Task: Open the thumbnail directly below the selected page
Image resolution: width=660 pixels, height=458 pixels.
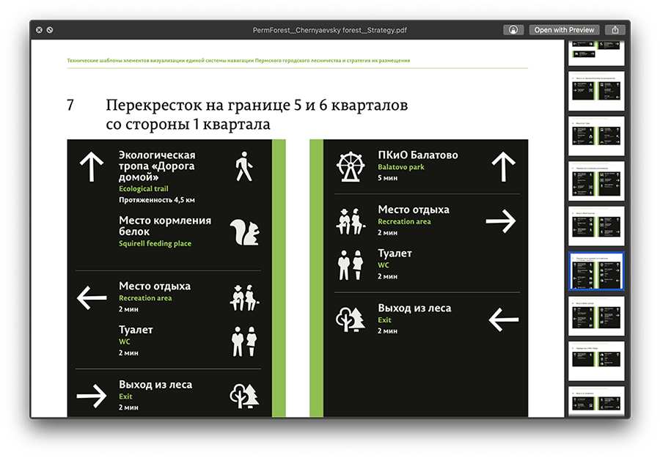Action: click(x=595, y=316)
